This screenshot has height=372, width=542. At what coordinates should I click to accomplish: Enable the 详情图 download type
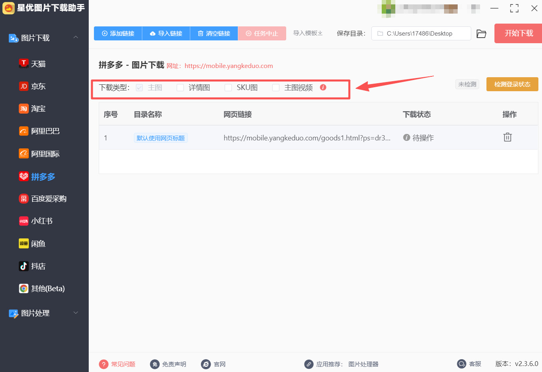pos(180,87)
